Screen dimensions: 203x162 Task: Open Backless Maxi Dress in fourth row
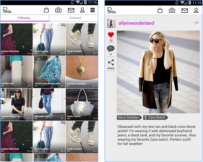tap(17, 137)
